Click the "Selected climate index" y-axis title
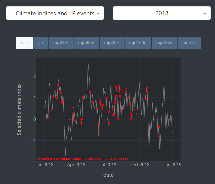Image resolution: width=215 pixels, height=184 pixels. pyautogui.click(x=19, y=109)
